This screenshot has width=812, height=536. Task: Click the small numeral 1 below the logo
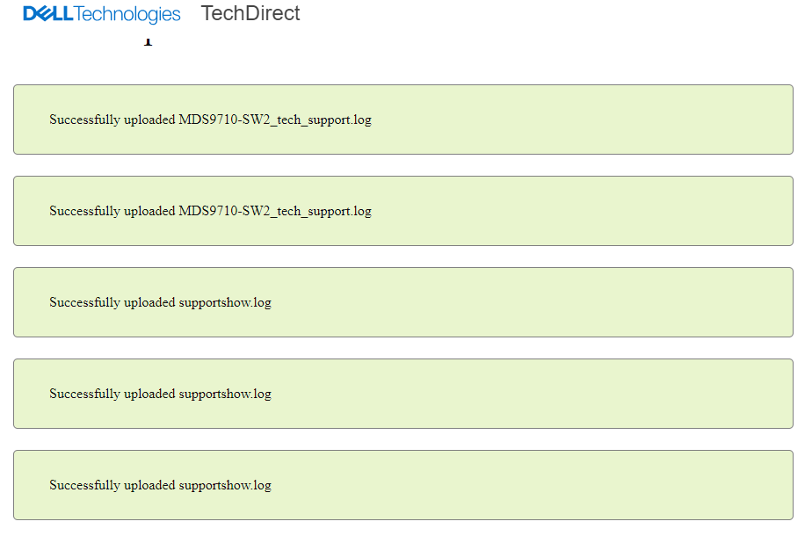pos(149,40)
